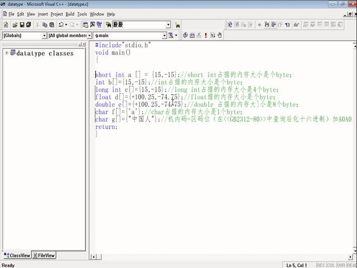357x268 pixels.
Task: Open the Help menu
Action: point(111,14)
